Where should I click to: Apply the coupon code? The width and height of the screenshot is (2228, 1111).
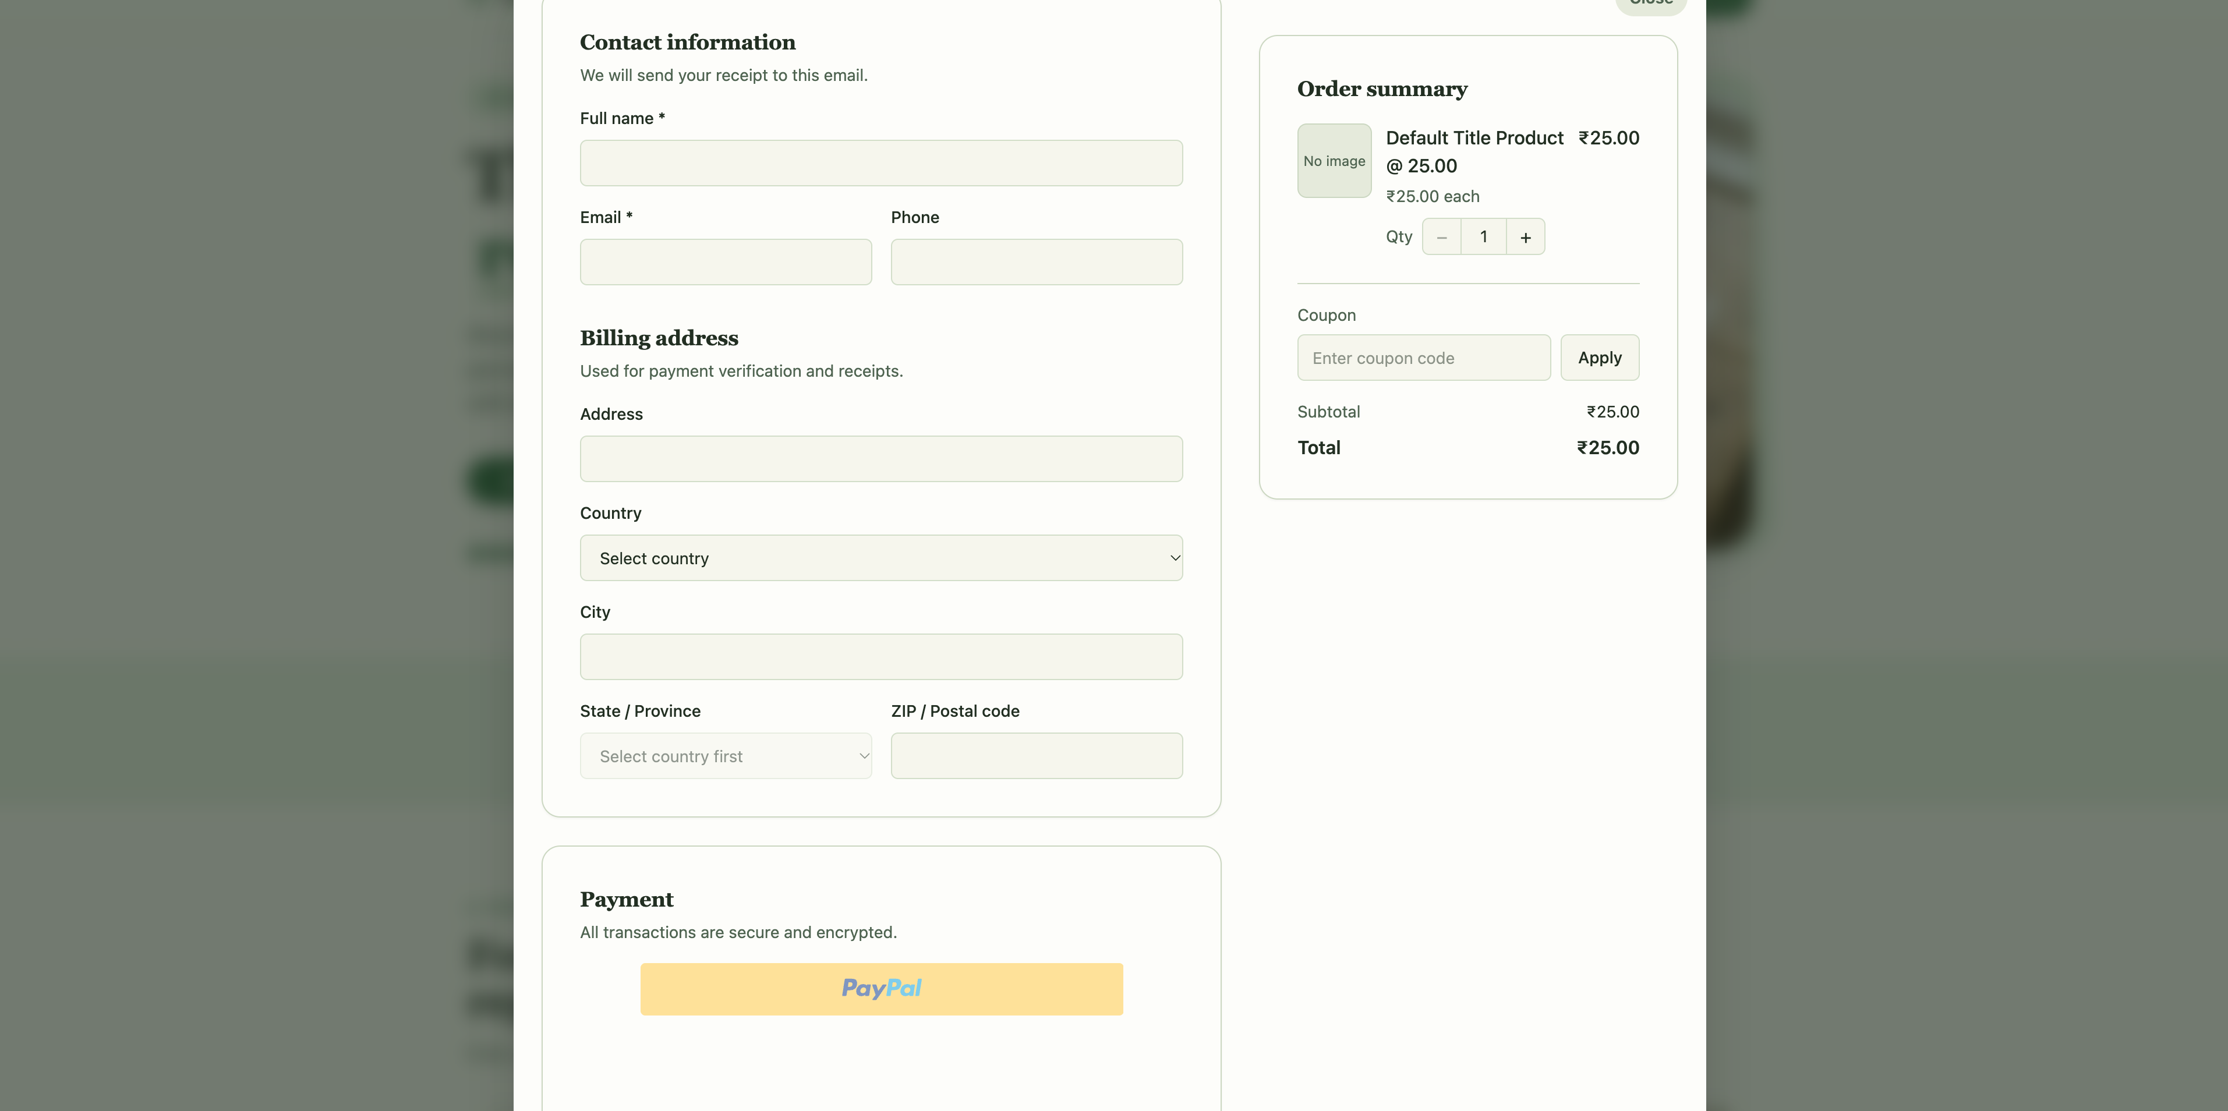click(x=1600, y=357)
